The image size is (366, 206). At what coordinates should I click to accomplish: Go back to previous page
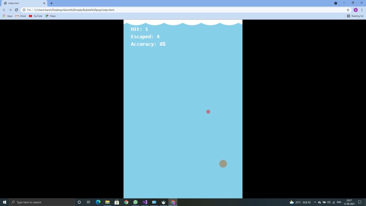coord(4,10)
